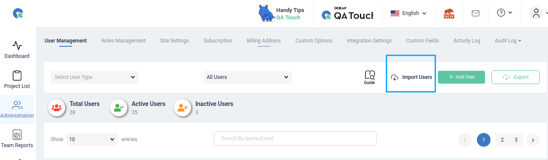
Task: Expand the Select User Type dropdown
Action: tap(94, 77)
